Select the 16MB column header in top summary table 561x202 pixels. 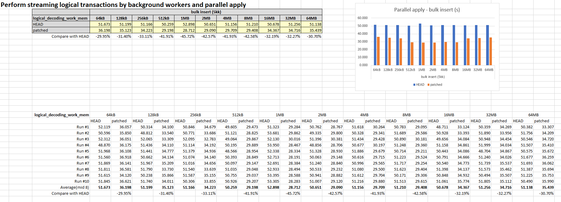point(269,18)
